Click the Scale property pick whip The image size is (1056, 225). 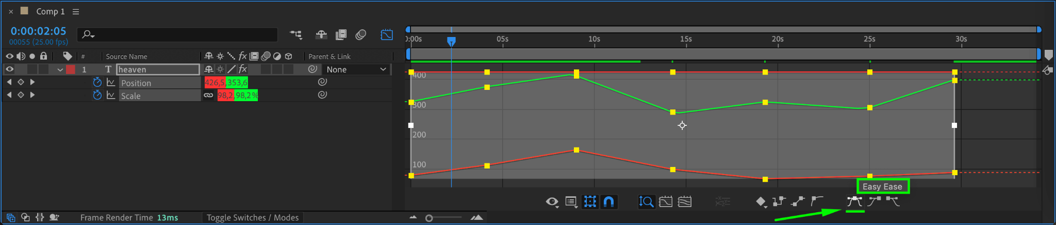coord(322,95)
